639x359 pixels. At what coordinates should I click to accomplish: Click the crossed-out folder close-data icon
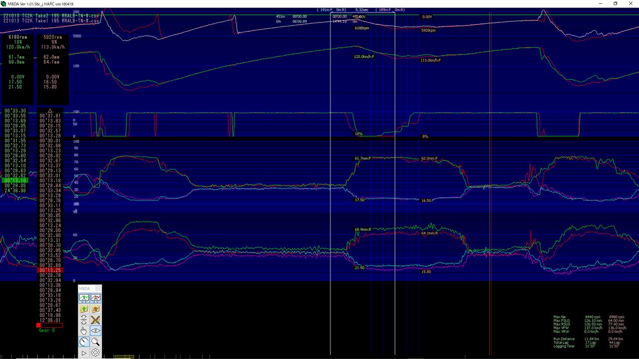click(95, 320)
